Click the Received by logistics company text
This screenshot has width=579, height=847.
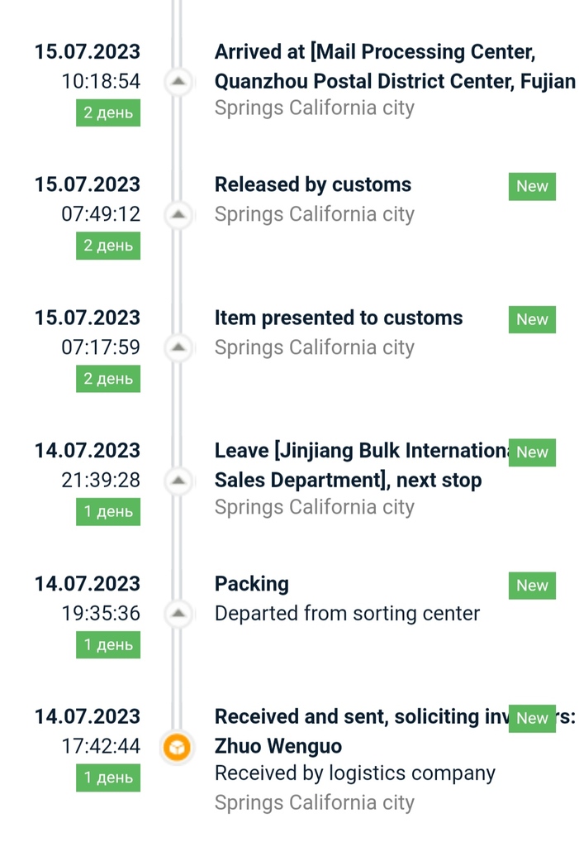click(355, 773)
